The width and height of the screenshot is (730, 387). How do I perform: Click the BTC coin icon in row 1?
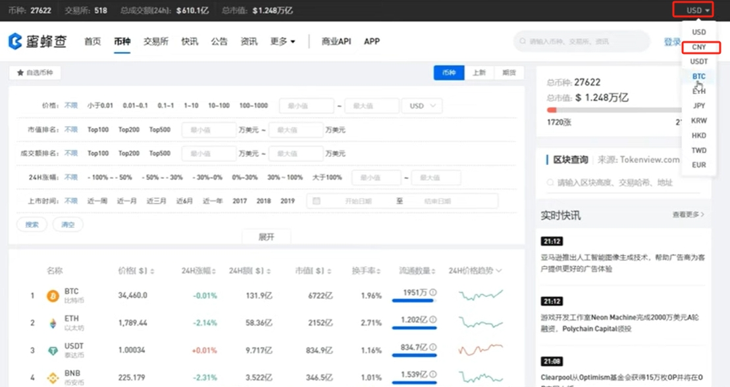pos(53,296)
